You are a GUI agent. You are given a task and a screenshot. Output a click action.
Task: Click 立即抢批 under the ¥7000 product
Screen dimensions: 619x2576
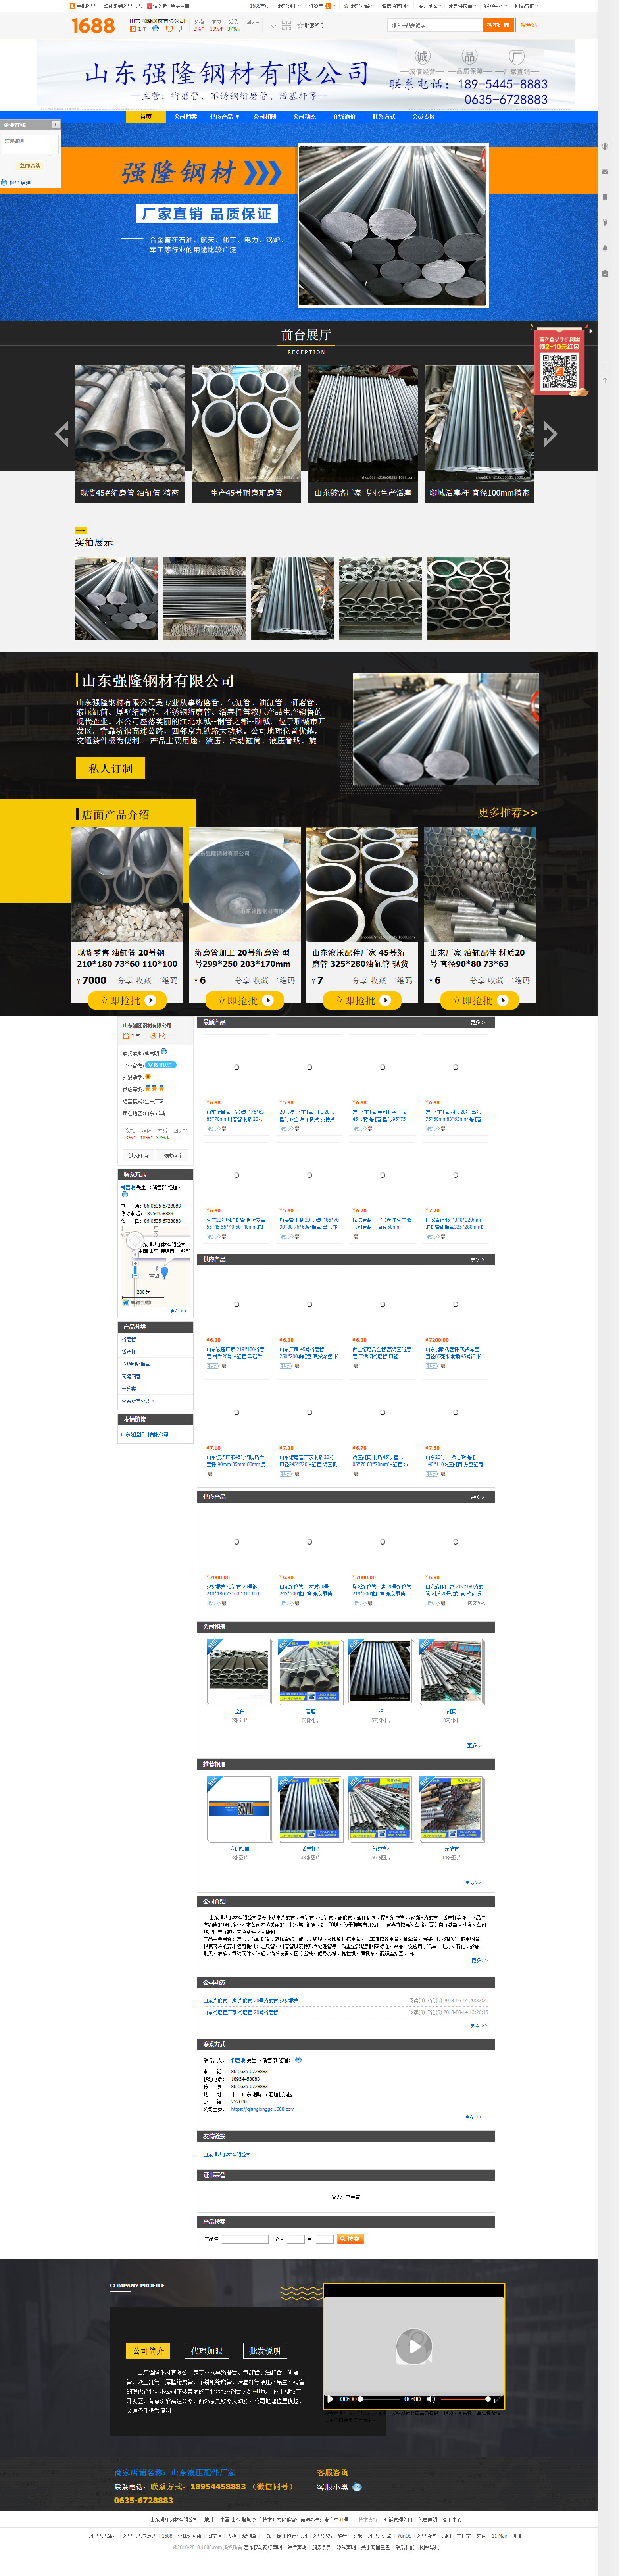[x=127, y=1000]
